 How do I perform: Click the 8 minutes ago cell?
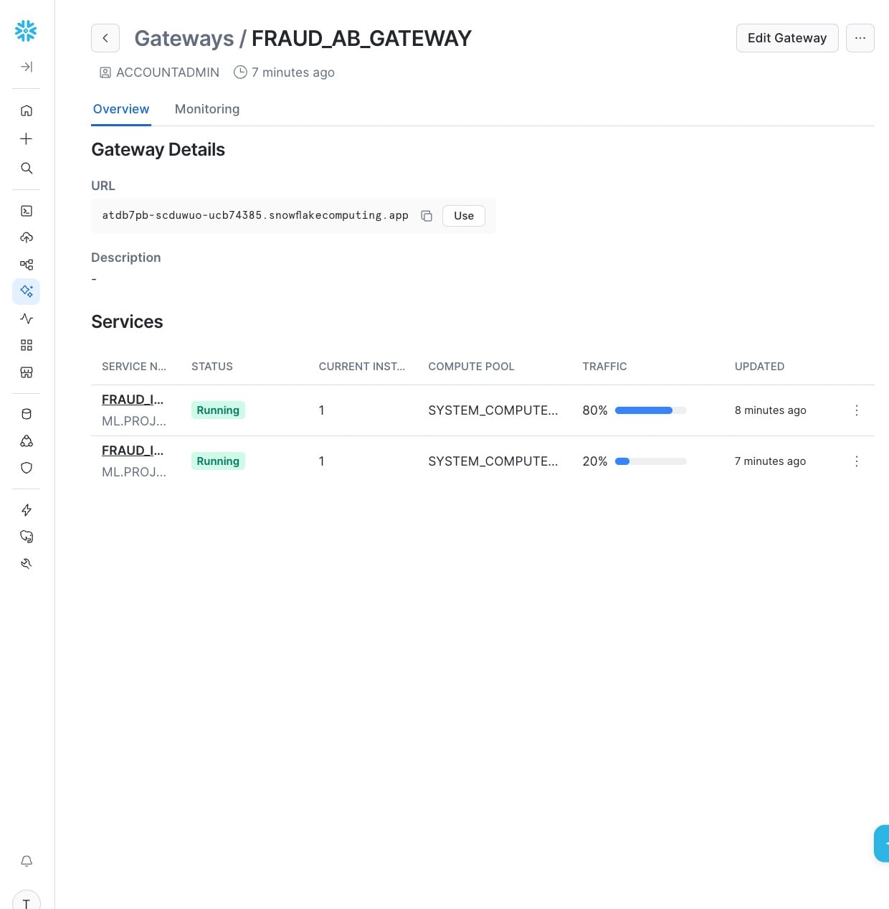pyautogui.click(x=770, y=410)
